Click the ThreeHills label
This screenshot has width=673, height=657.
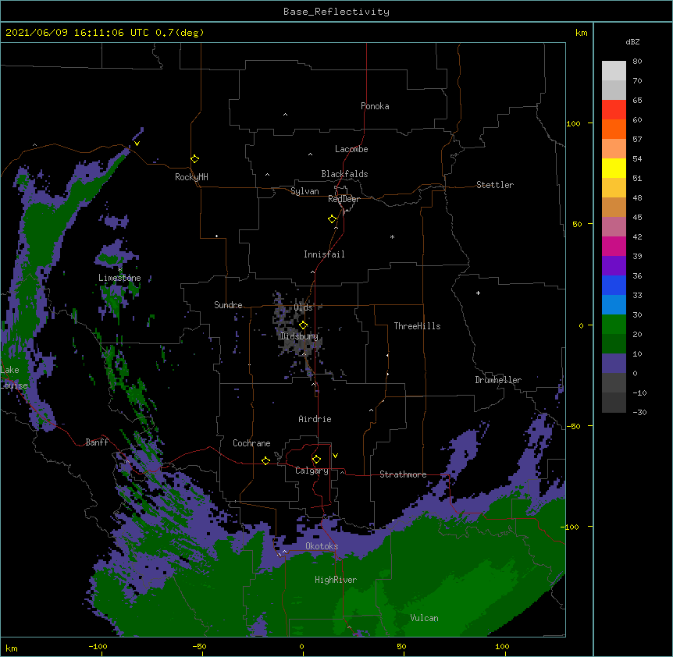417,326
